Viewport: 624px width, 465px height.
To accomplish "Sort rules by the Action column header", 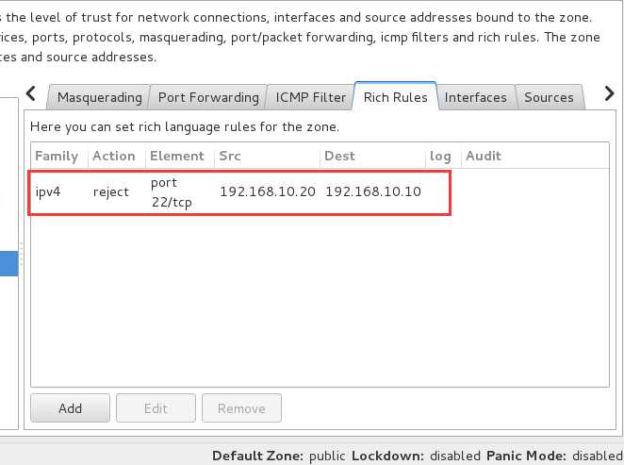I will click(x=116, y=156).
